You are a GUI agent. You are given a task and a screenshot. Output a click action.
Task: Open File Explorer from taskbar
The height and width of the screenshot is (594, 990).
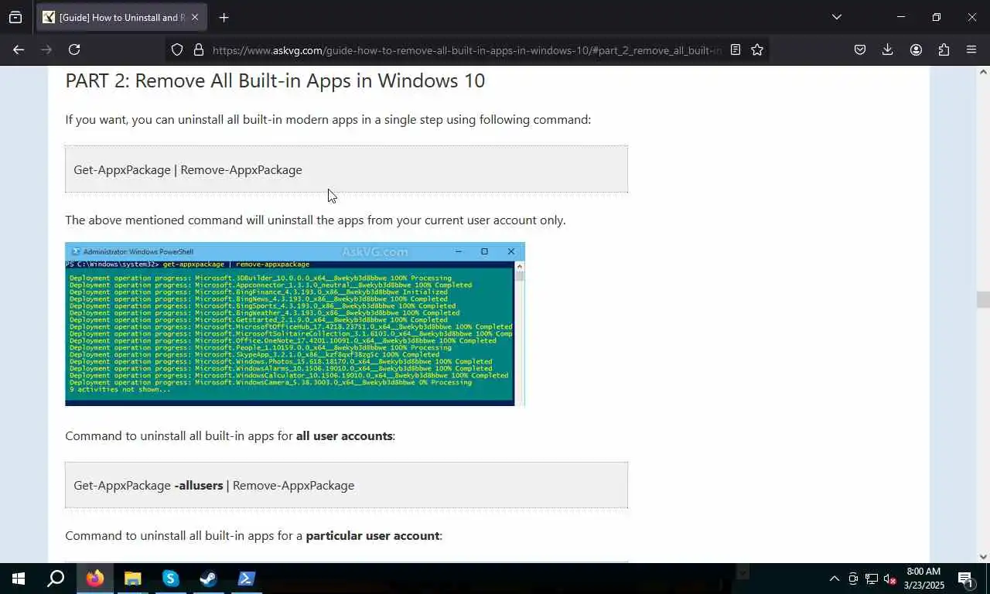133,579
